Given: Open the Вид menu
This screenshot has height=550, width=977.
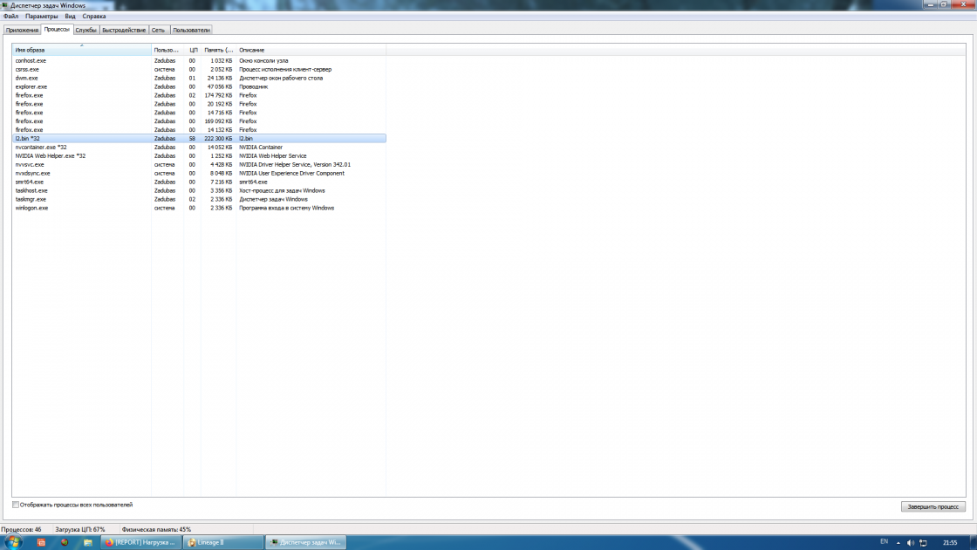Looking at the screenshot, I should point(70,16).
